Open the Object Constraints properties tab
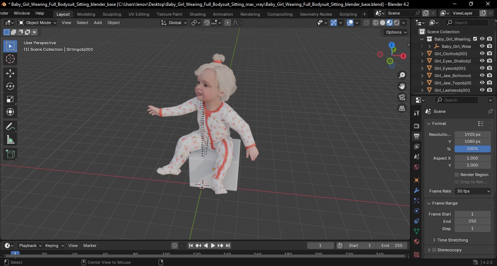Viewport: 497px width, 266px height. tap(416, 221)
